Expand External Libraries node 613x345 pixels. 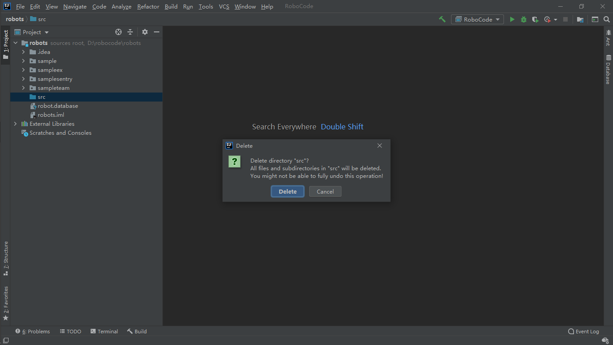tap(16, 124)
